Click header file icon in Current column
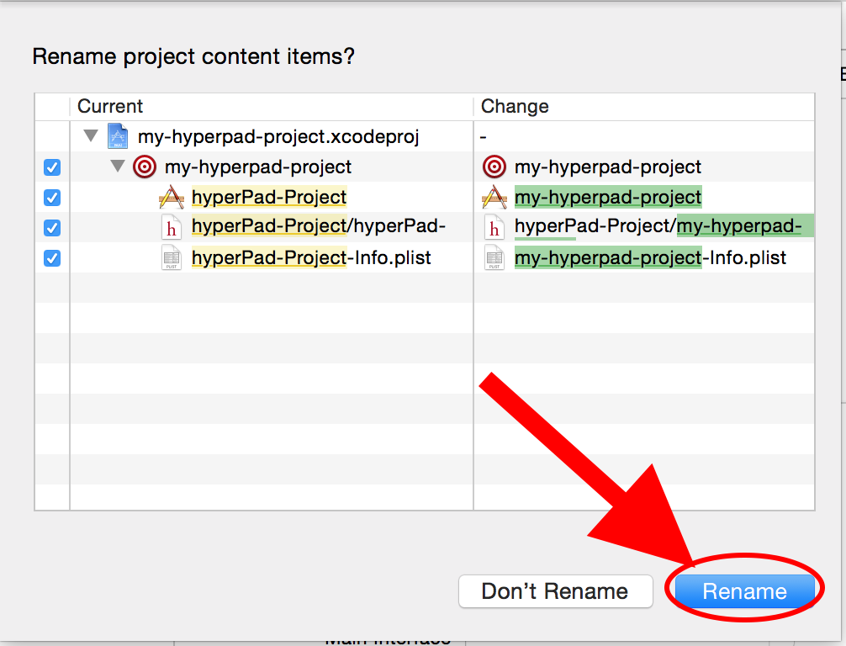The image size is (846, 646). click(172, 227)
